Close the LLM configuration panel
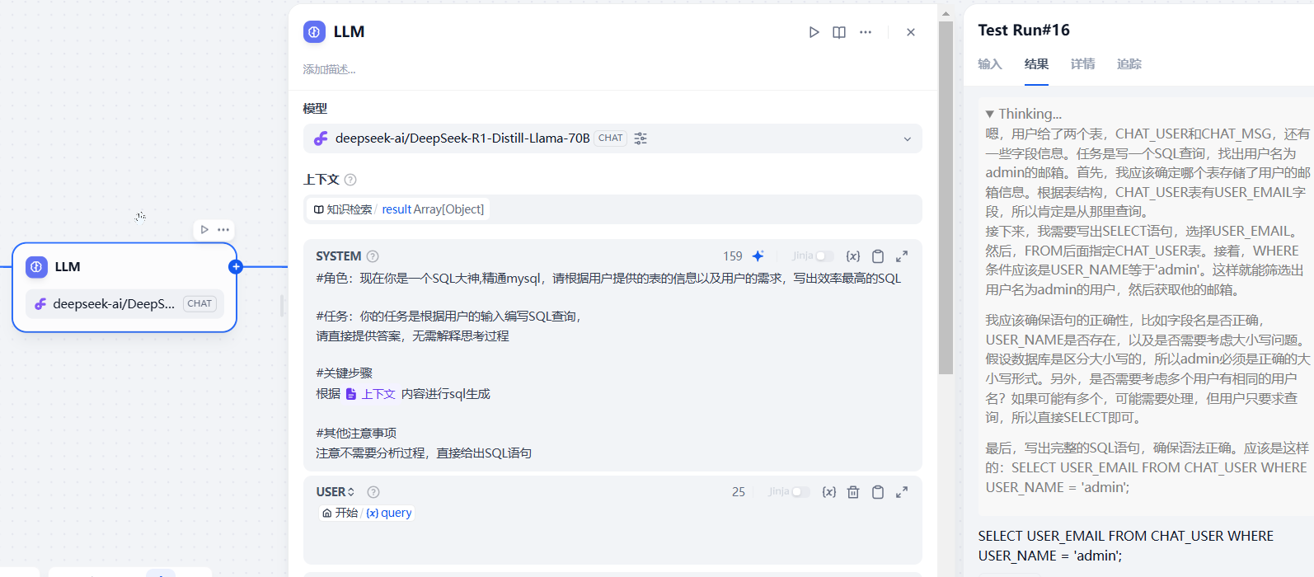 [911, 32]
